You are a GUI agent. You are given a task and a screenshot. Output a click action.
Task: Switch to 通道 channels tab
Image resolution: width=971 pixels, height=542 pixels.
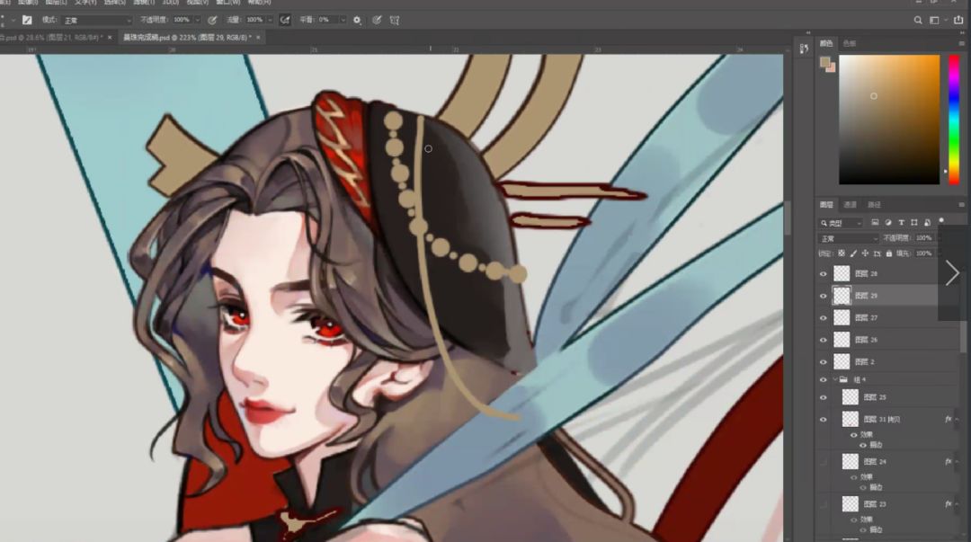(x=851, y=204)
